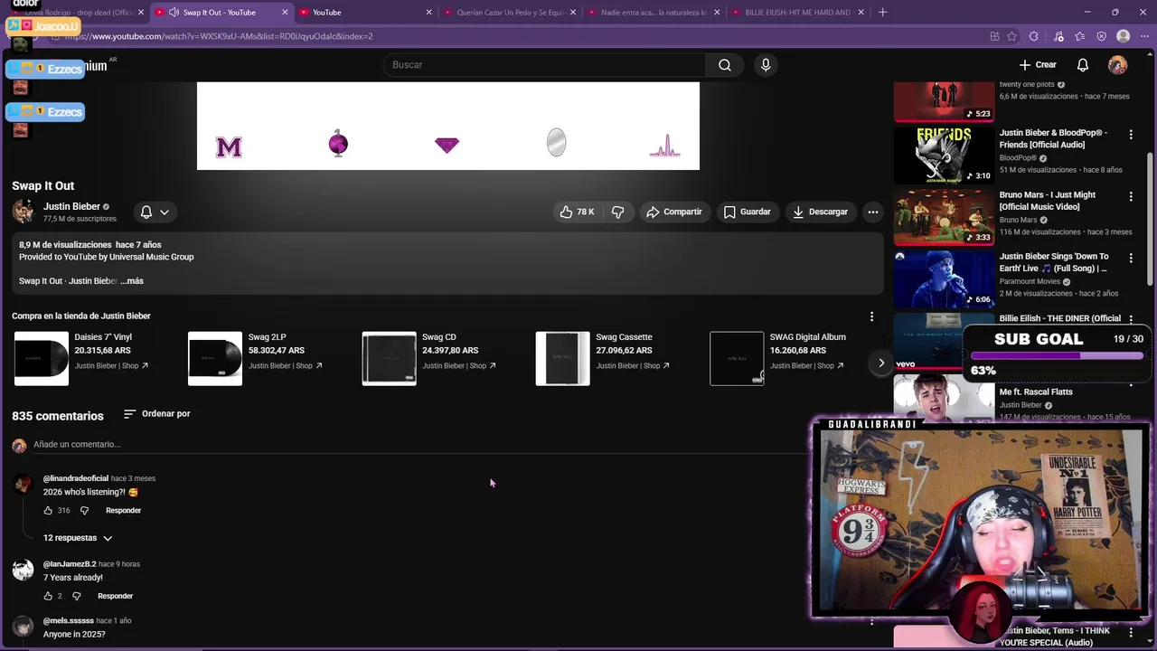This screenshot has width=1157, height=651.
Task: Save video with Guardar button
Action: 748,212
